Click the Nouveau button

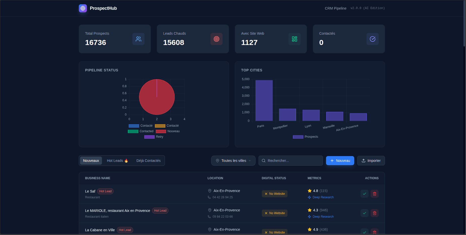(x=340, y=161)
